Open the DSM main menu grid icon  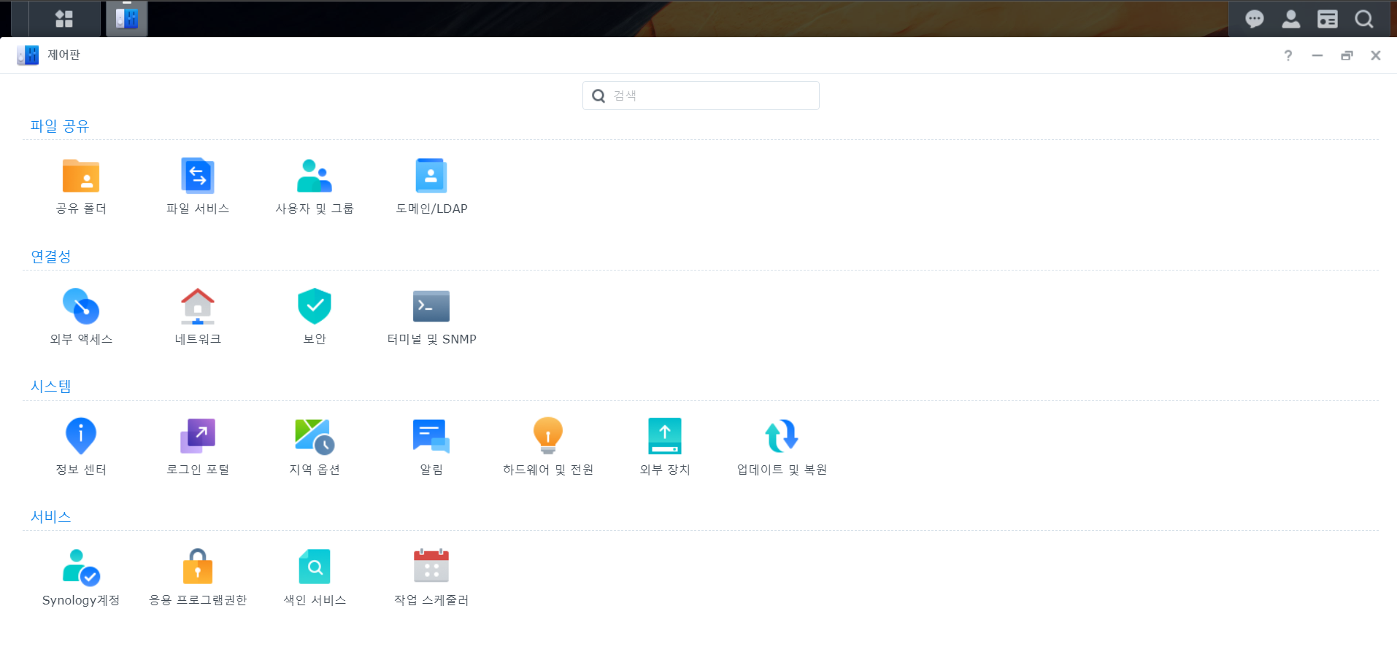point(64,19)
